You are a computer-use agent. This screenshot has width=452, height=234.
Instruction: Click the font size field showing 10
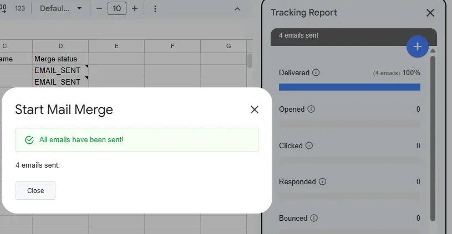(117, 8)
